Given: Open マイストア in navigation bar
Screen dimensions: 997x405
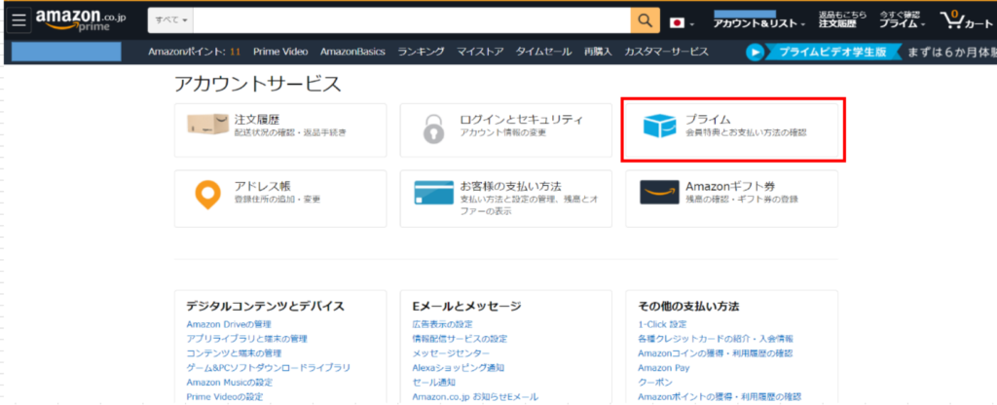Looking at the screenshot, I should pos(480,52).
